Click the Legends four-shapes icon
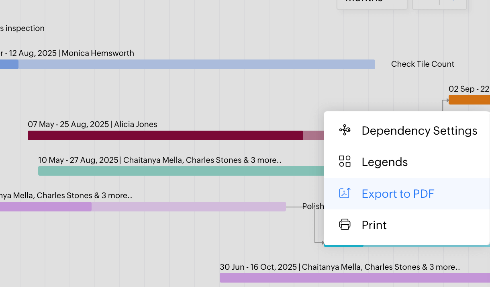Image resolution: width=490 pixels, height=287 pixels. pos(345,162)
